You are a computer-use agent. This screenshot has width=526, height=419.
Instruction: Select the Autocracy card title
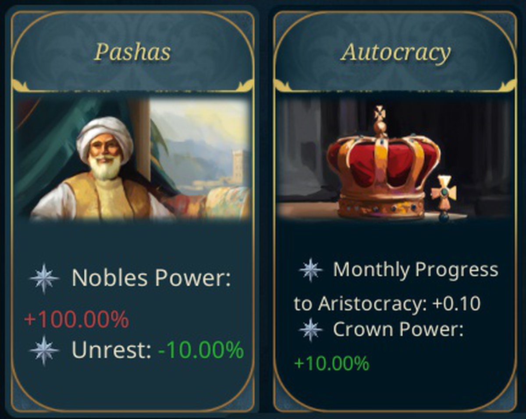tap(395, 53)
